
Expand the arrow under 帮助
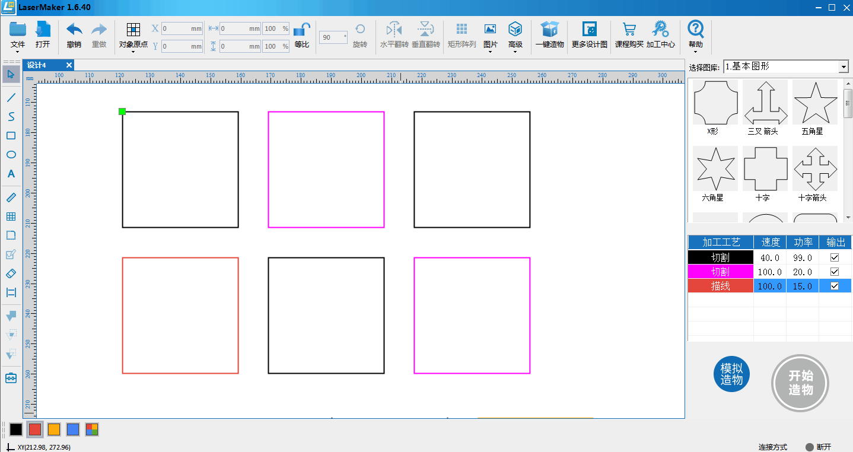(x=696, y=52)
